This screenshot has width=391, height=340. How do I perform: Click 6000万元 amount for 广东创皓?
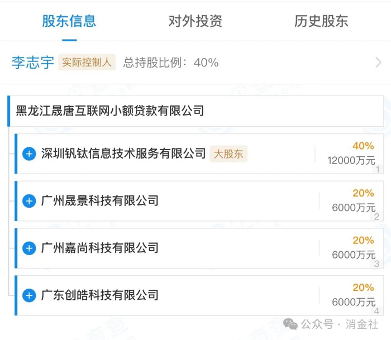click(x=354, y=301)
